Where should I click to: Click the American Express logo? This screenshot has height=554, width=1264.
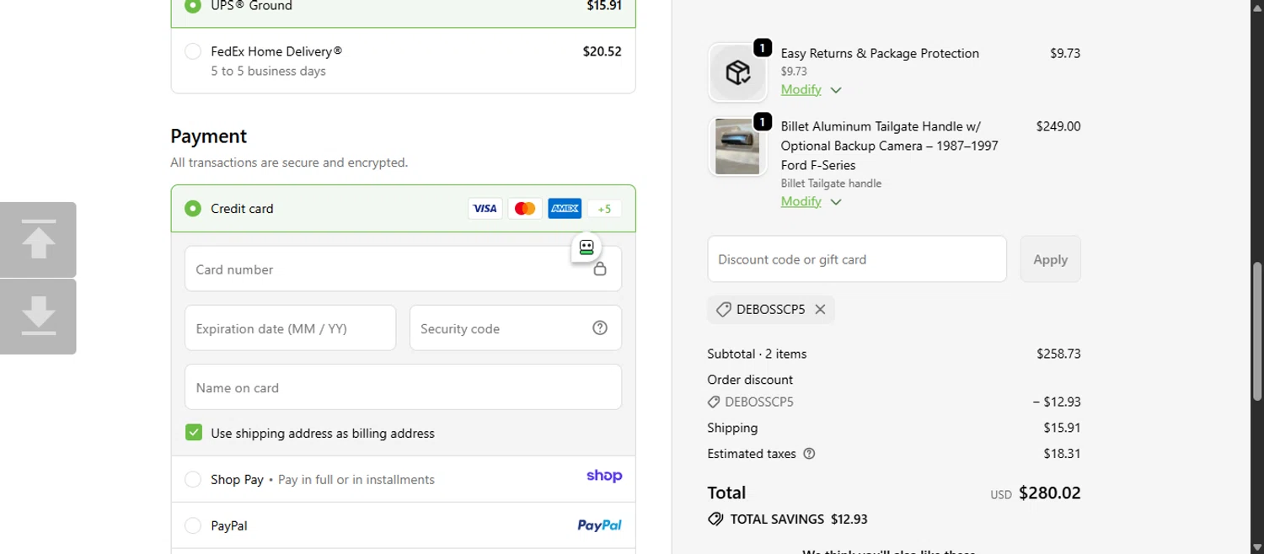click(x=565, y=209)
